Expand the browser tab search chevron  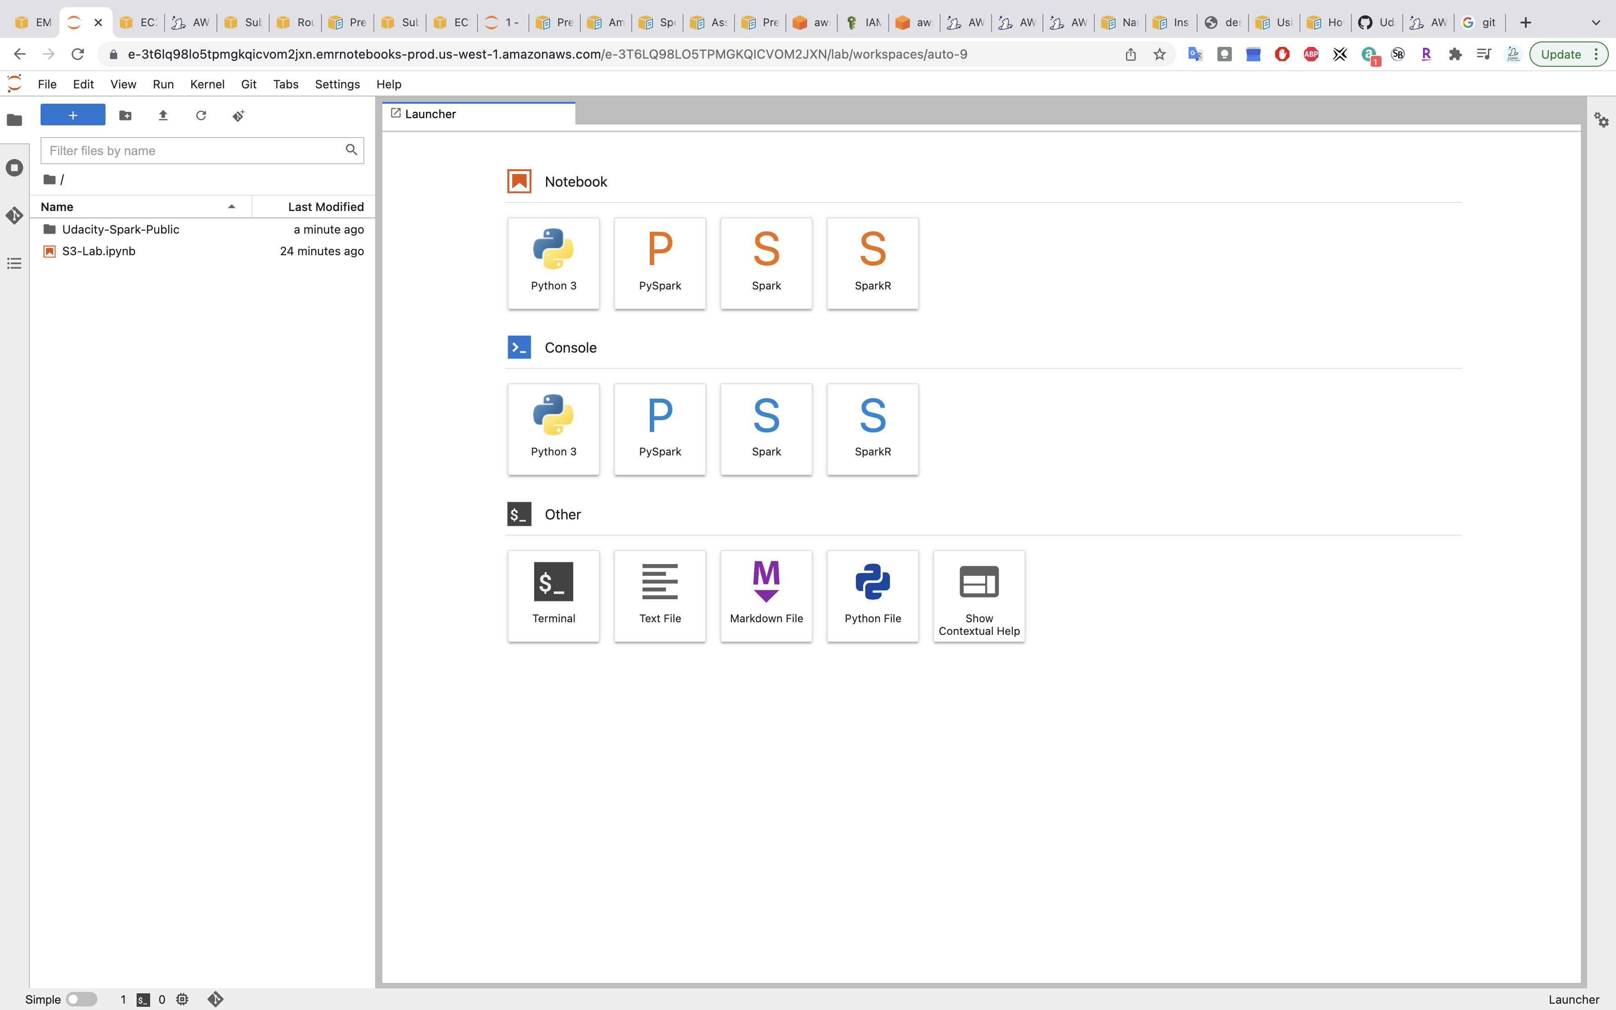[x=1595, y=23]
